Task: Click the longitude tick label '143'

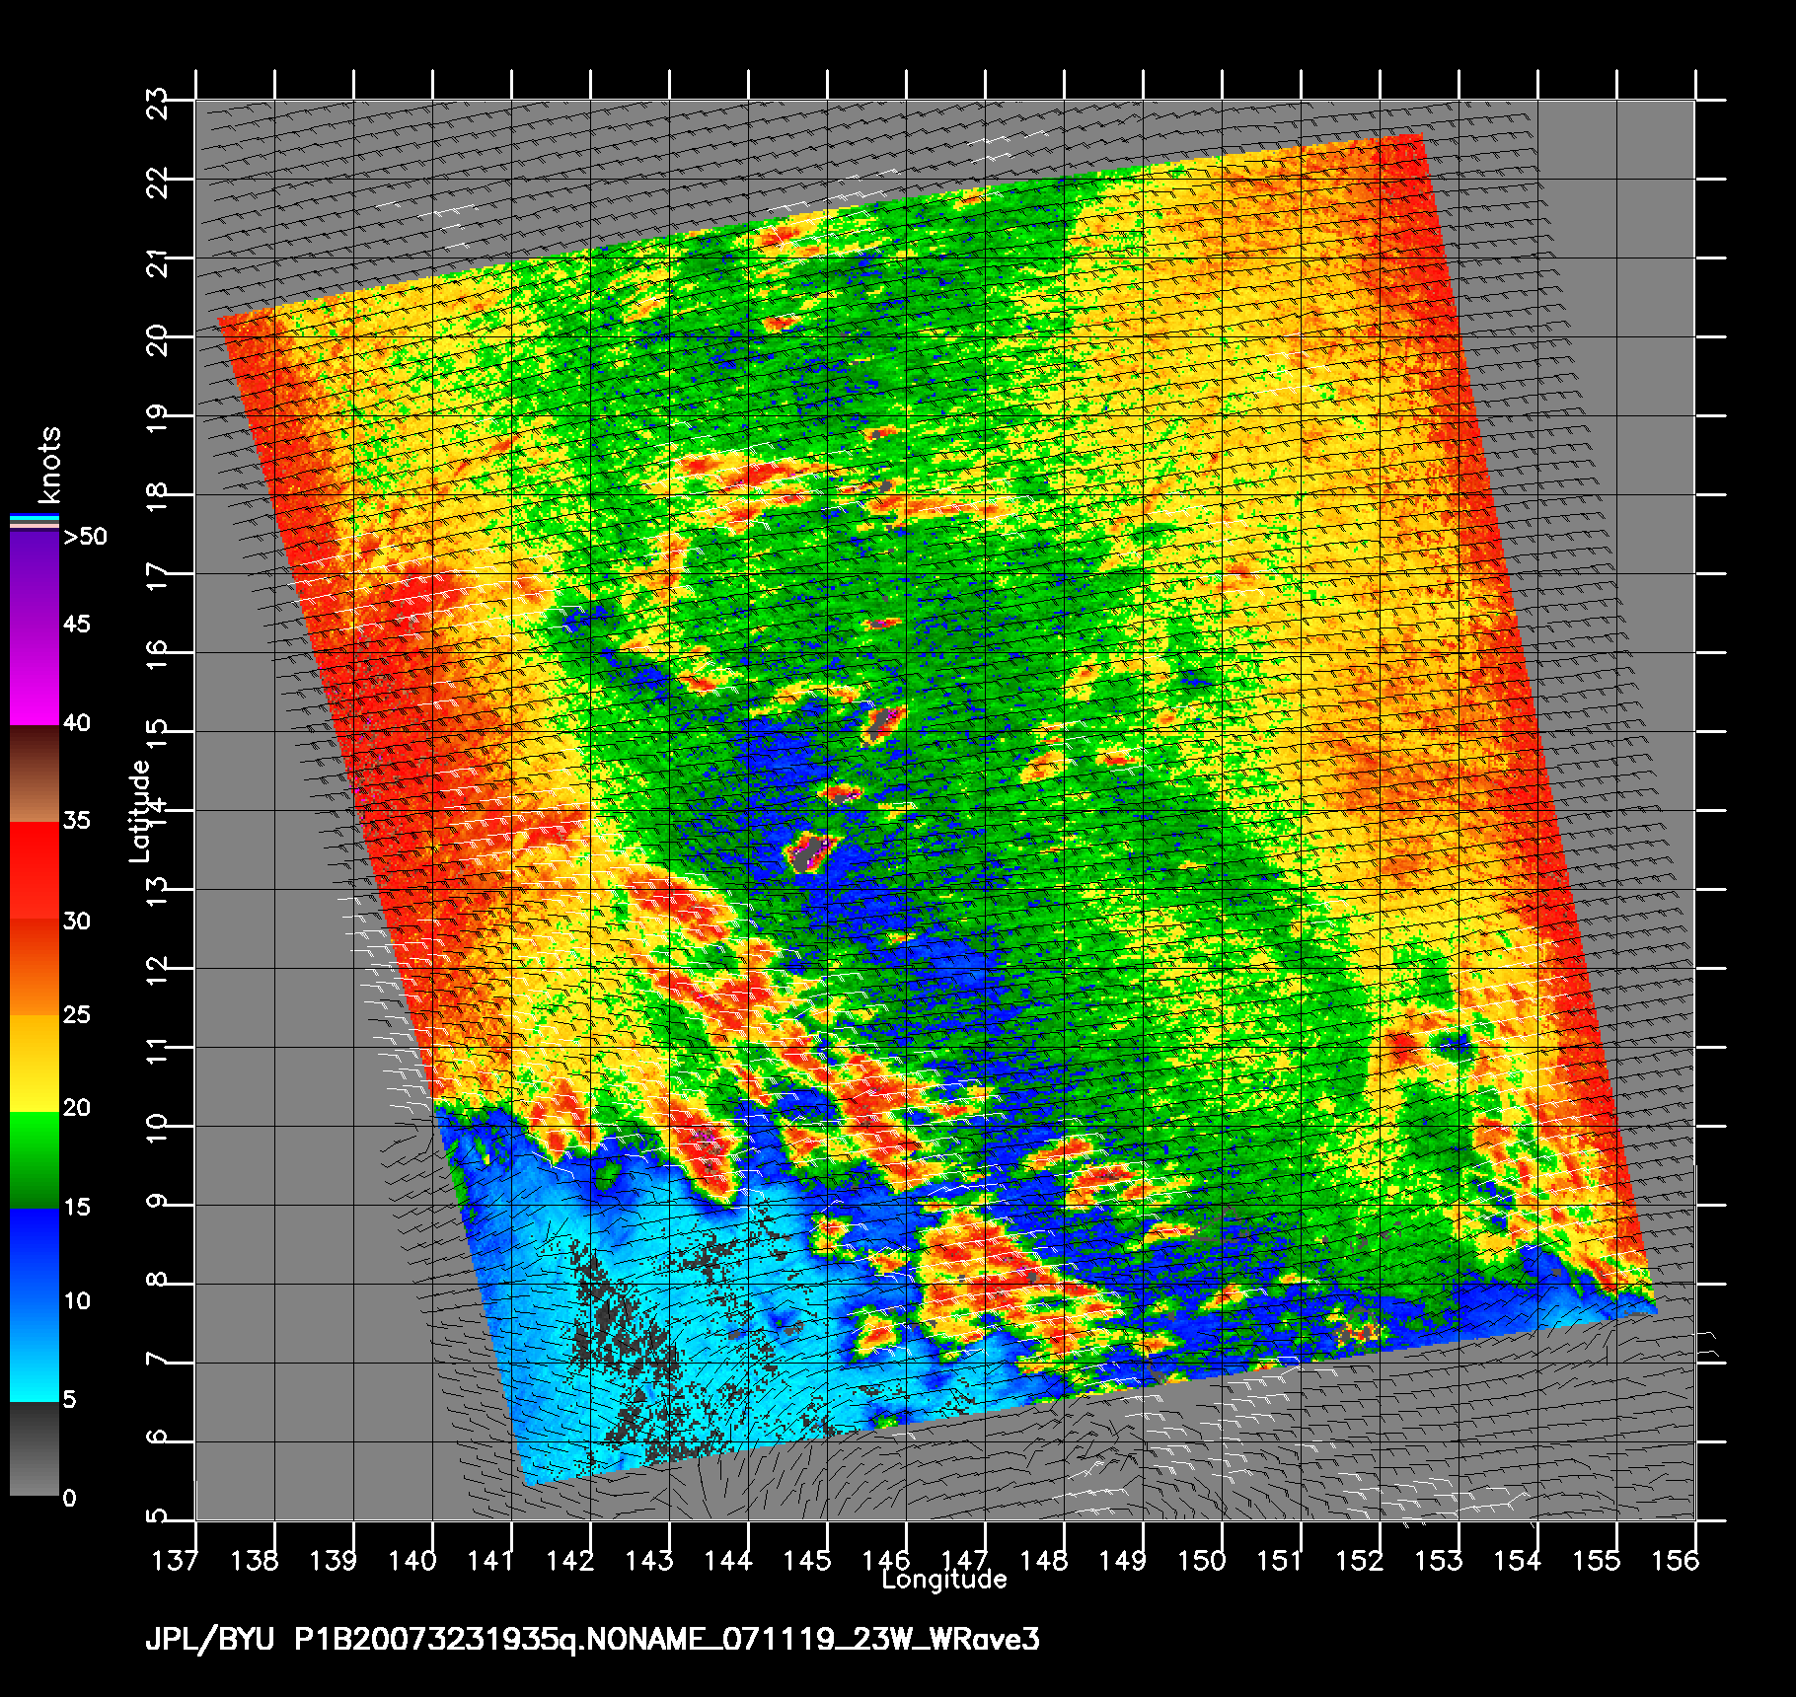Action: (648, 1560)
